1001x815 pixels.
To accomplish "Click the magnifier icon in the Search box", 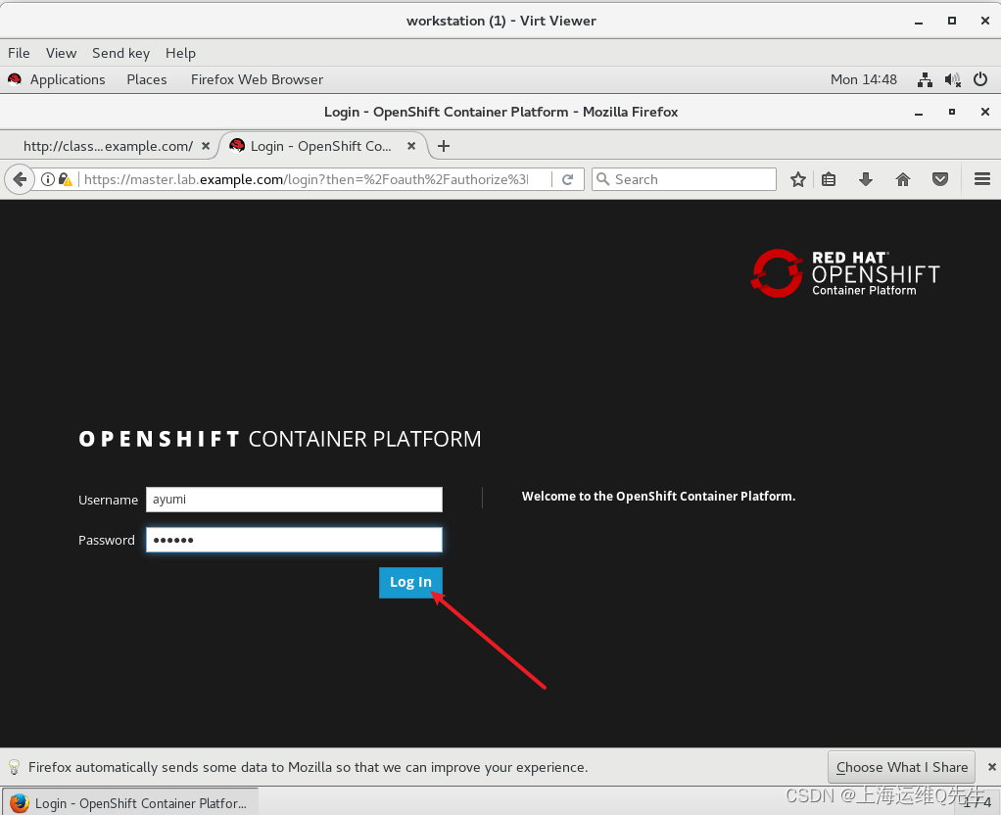I will (x=602, y=179).
